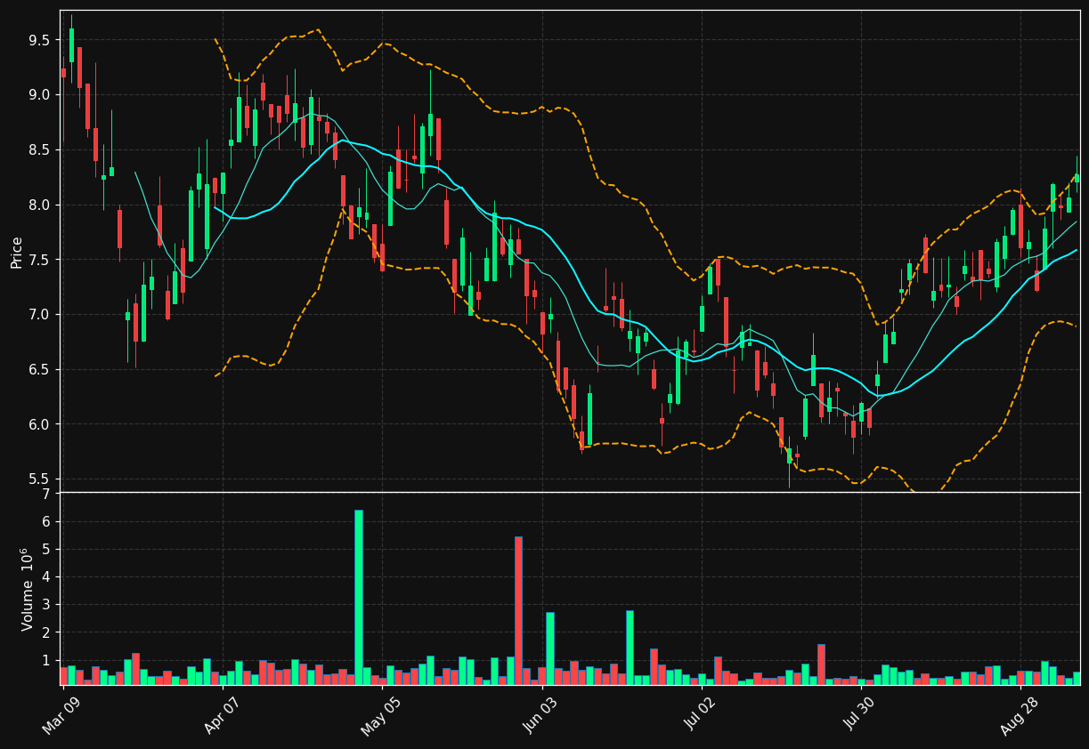Image resolution: width=1089 pixels, height=749 pixels.
Task: Click the 9.5 price tick label
Action: (38, 40)
